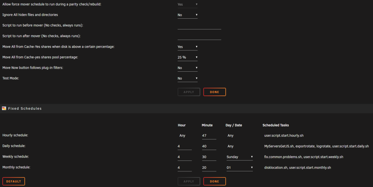Click the weekly schedule minute field 30
The width and height of the screenshot is (373, 187).
[x=209, y=157]
